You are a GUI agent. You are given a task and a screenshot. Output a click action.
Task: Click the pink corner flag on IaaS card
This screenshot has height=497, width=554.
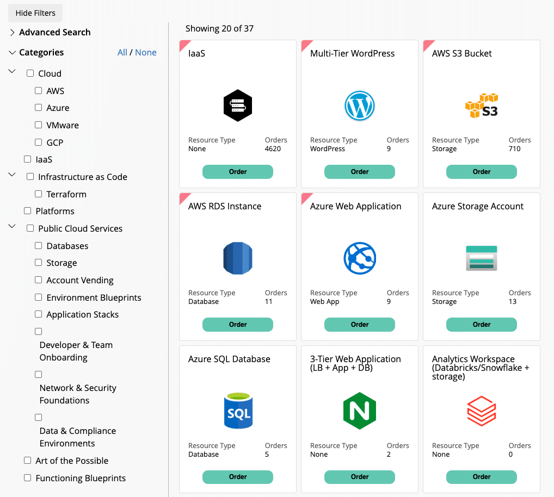coord(184,45)
